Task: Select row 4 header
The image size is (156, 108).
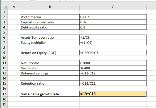Action: point(4,27)
